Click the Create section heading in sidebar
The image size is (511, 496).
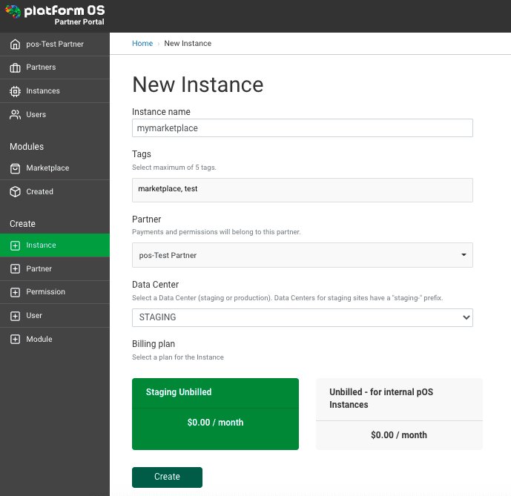coord(22,224)
